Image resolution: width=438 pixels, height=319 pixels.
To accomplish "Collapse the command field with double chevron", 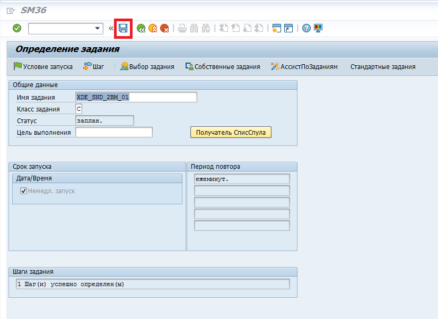I will coord(111,28).
